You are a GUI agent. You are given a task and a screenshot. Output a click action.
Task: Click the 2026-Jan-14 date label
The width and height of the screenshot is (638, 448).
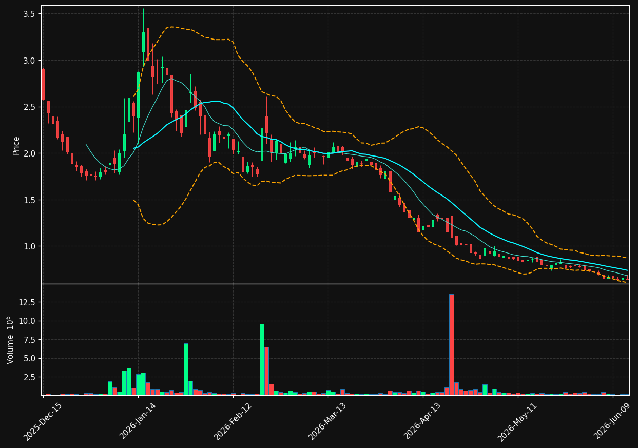(138, 421)
